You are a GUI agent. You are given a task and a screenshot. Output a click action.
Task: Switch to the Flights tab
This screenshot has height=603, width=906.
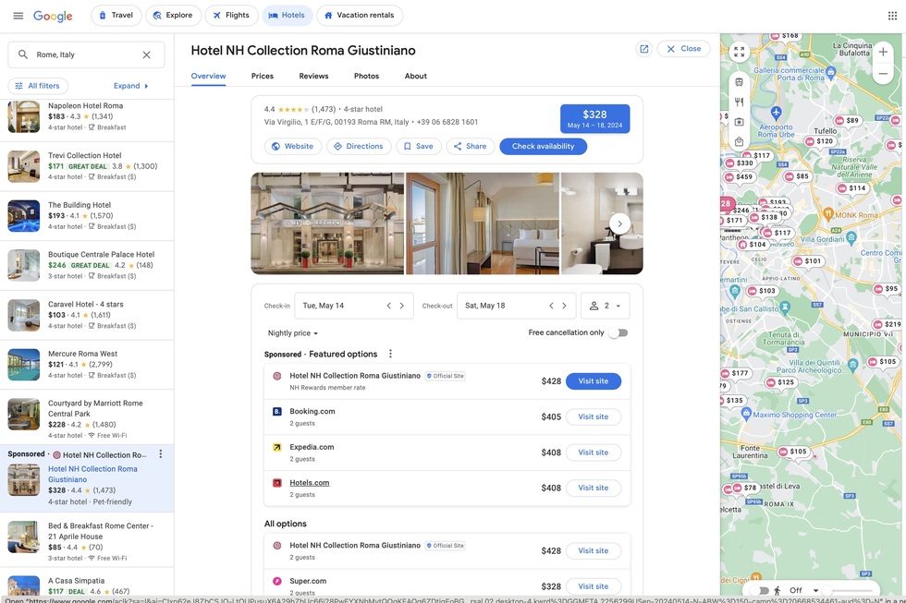click(230, 16)
